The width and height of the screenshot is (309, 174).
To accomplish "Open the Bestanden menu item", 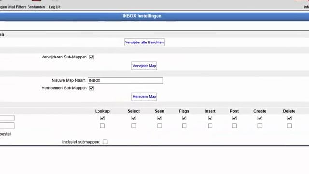I will coord(36,7).
